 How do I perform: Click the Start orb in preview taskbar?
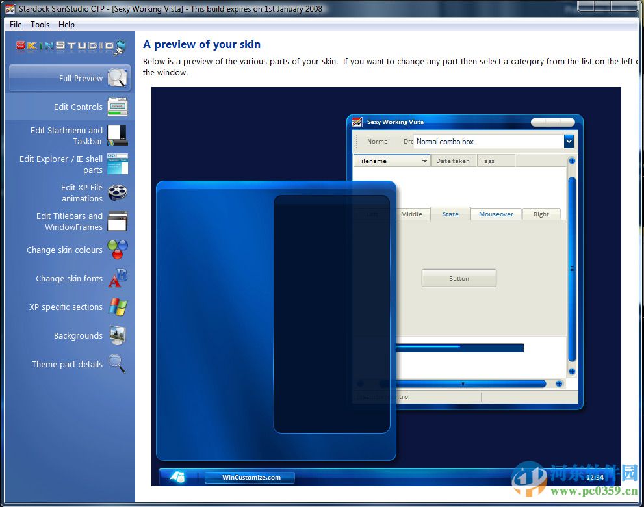click(x=177, y=476)
